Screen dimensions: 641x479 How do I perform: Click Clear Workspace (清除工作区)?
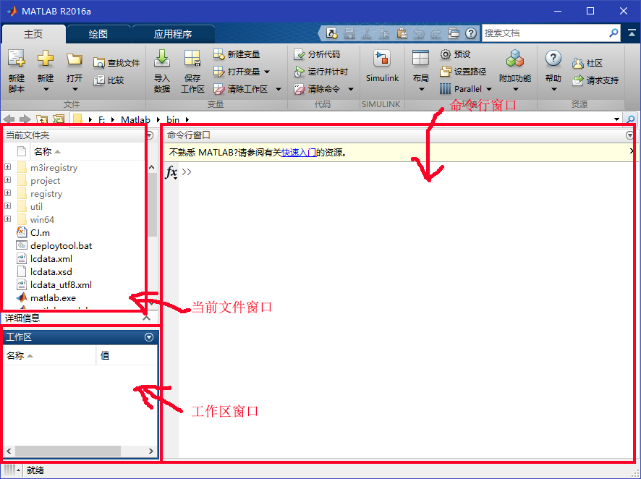point(241,89)
